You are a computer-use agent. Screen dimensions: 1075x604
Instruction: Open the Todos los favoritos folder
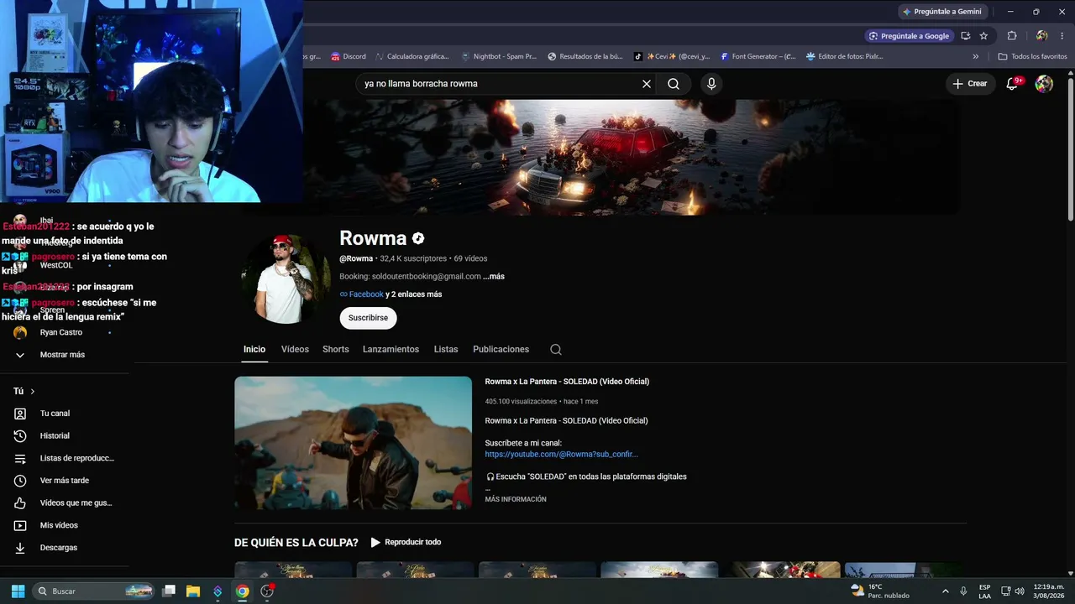pos(1033,57)
